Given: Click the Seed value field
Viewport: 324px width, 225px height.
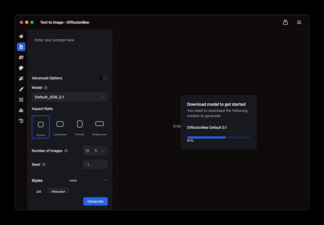Looking at the screenshot, I should (x=95, y=165).
